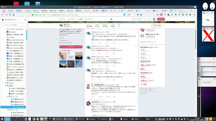
Task: Focus the bookmark search field
Action: [14, 25]
